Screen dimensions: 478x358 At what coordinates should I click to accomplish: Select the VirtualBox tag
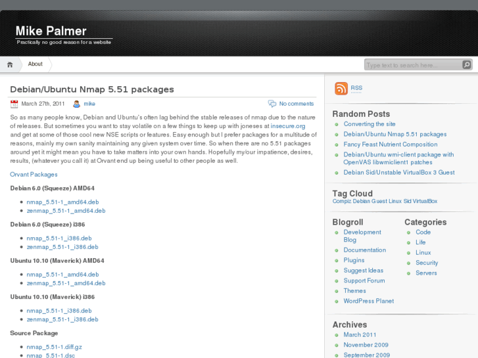pos(425,201)
